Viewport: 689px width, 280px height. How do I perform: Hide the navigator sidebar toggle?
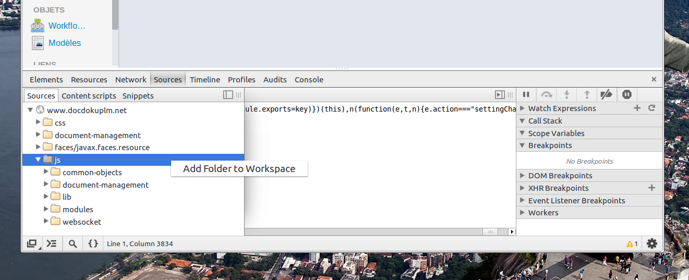tap(228, 95)
